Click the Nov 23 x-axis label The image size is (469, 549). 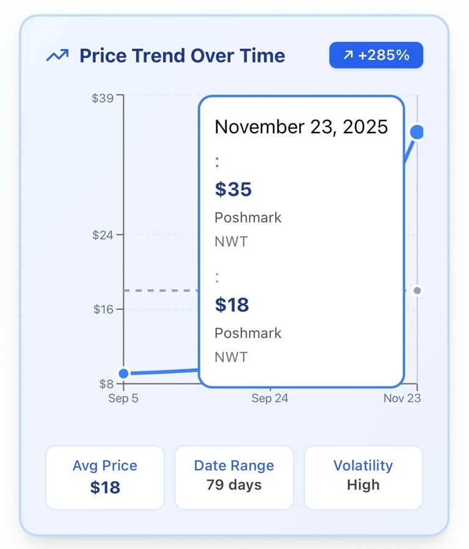[402, 399]
